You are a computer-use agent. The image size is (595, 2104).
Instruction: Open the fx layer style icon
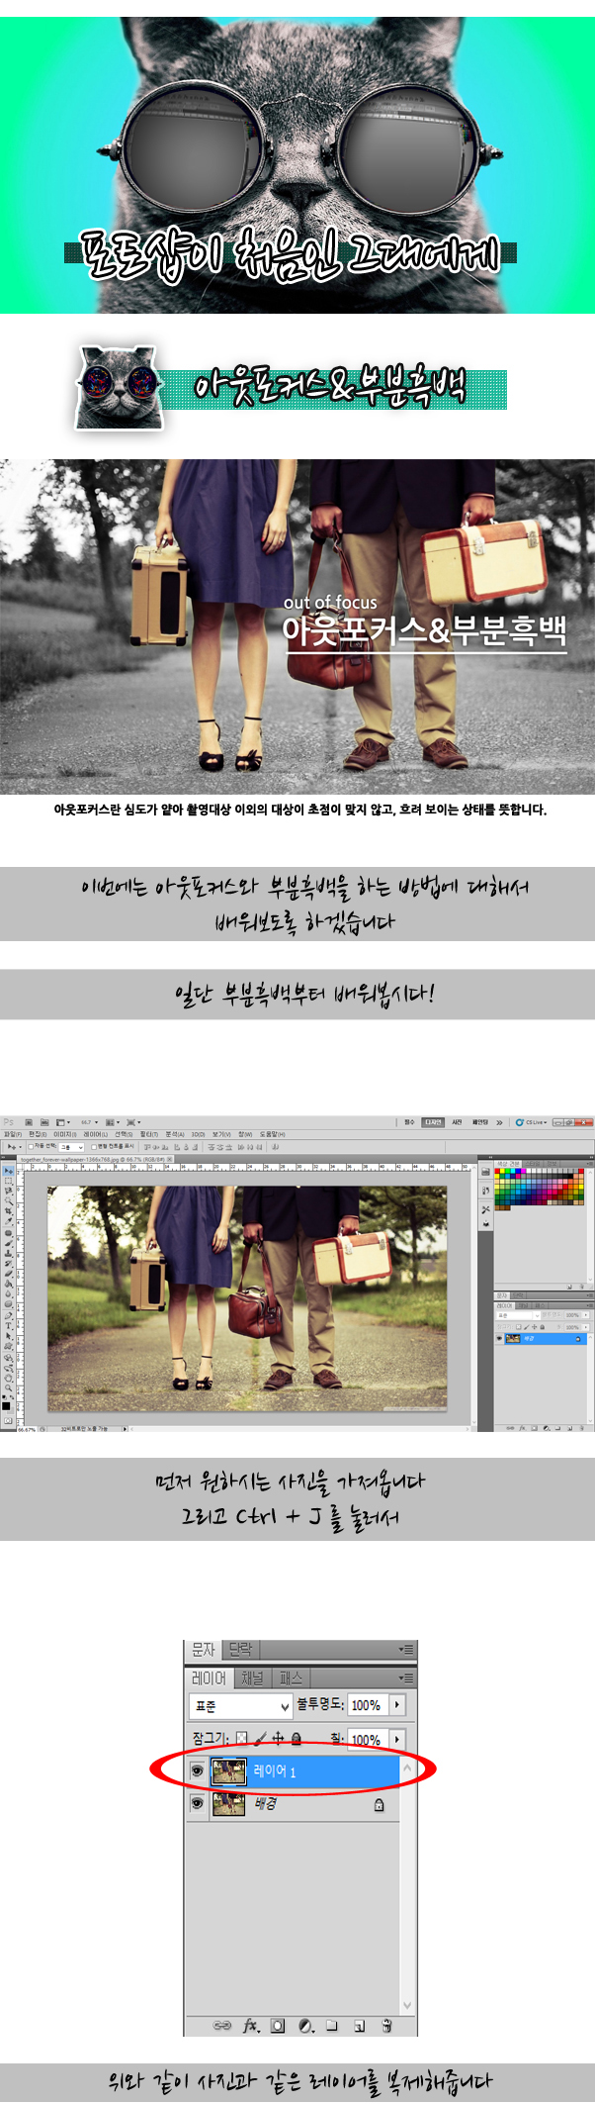(x=251, y=2026)
